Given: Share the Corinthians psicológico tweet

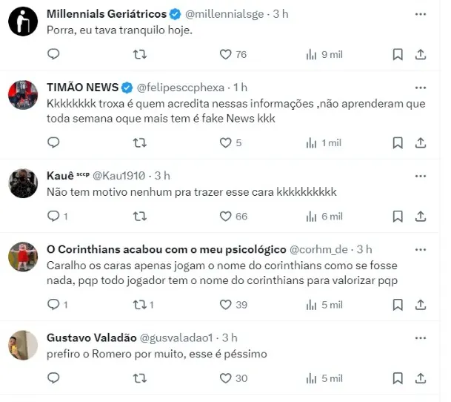Looking at the screenshot, I should 420,304.
